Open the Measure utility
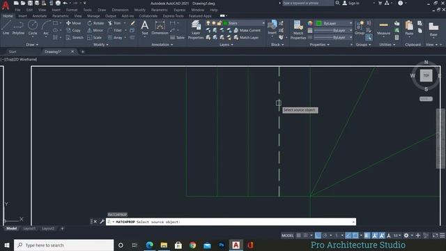Image resolution: width=446 pixels, height=251 pixels. click(383, 28)
